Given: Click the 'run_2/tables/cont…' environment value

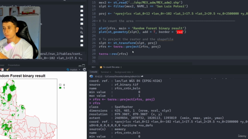Looking at the screenshot, I should click(61, 54).
